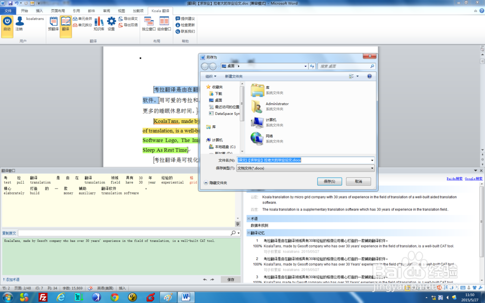The width and height of the screenshot is (485, 303).
Task: Open Internet Explorer from the taskbar
Action: pos(61,297)
